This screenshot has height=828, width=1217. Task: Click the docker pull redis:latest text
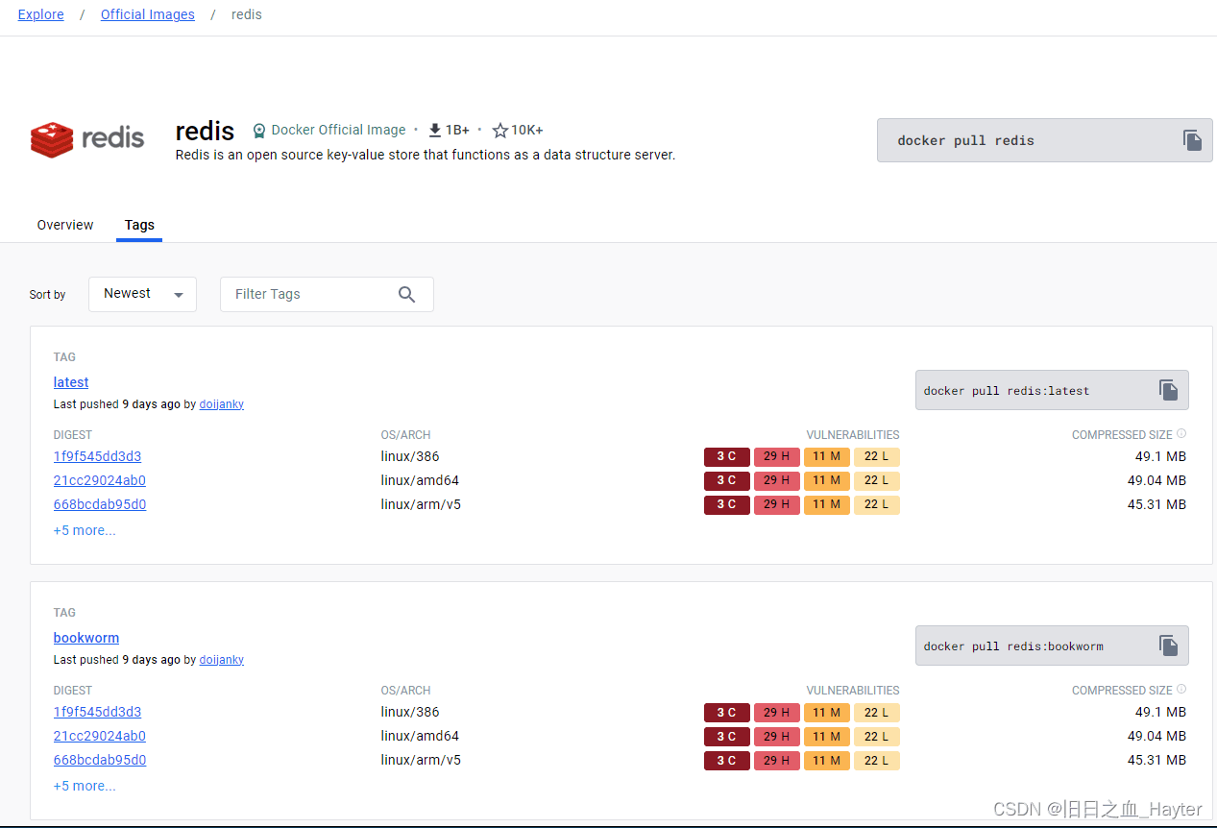pos(1007,391)
